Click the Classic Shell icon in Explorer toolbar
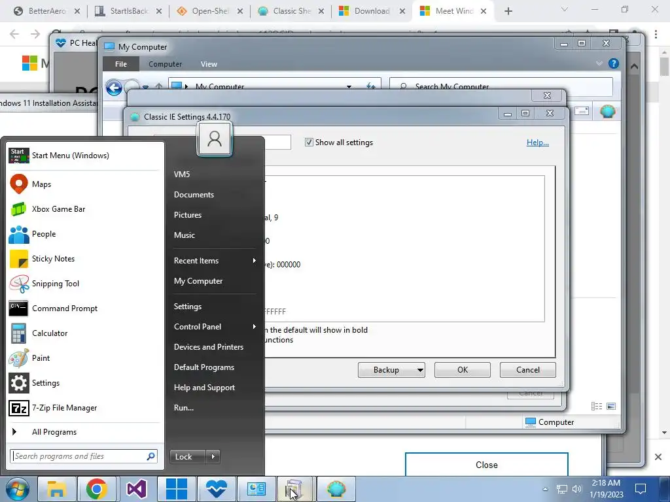The image size is (670, 502). [x=607, y=111]
